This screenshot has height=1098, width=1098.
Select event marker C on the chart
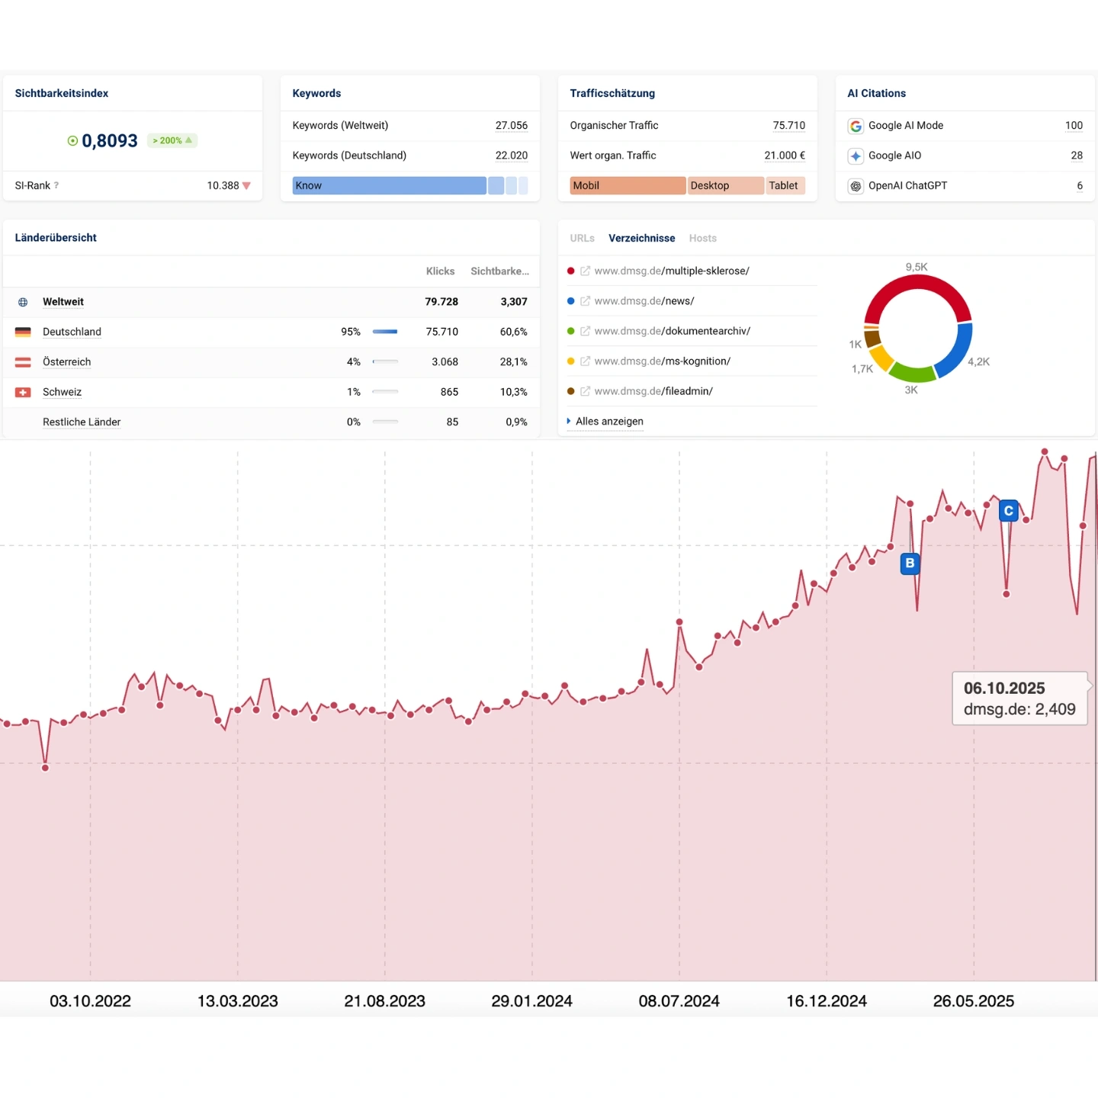click(1008, 511)
